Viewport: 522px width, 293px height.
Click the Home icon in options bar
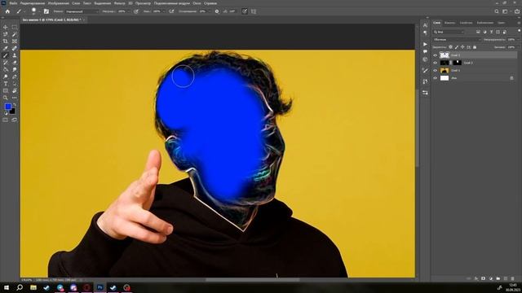(x=7, y=11)
